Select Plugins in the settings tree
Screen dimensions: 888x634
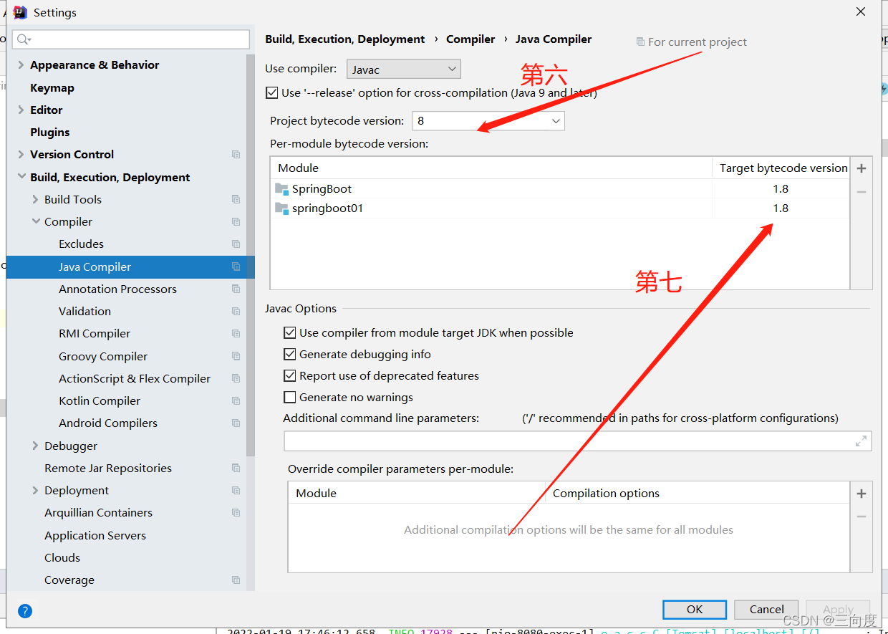pyautogui.click(x=50, y=132)
